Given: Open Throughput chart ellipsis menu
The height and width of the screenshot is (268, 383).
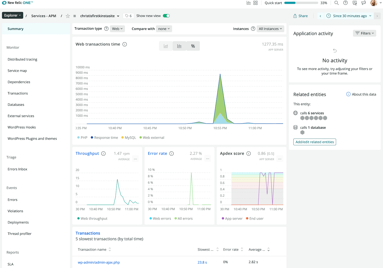Looking at the screenshot, I should pos(136,159).
